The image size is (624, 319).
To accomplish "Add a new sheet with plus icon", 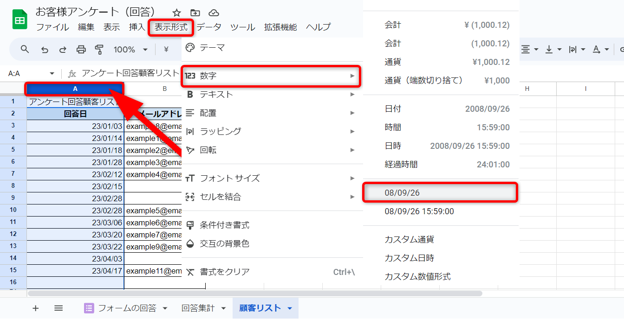I will point(36,308).
